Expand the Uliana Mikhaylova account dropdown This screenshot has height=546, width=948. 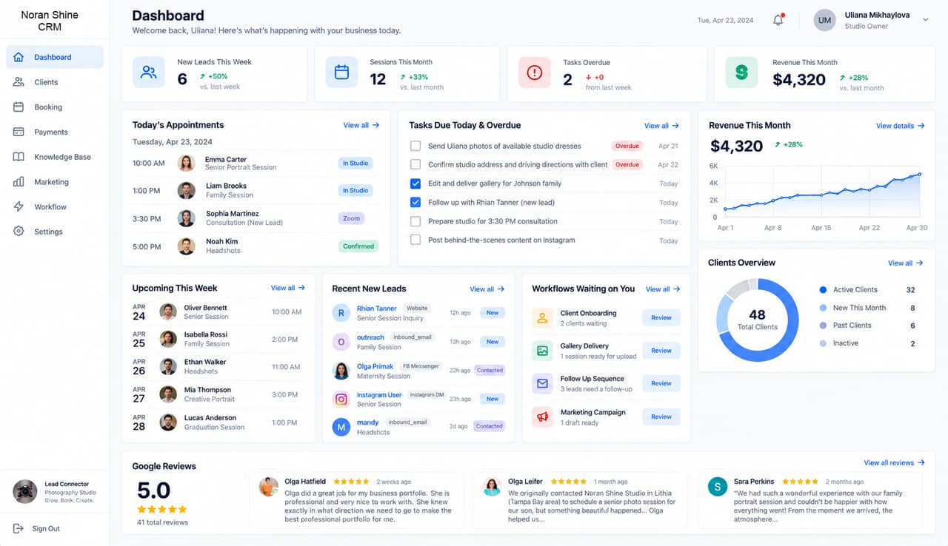(x=925, y=20)
